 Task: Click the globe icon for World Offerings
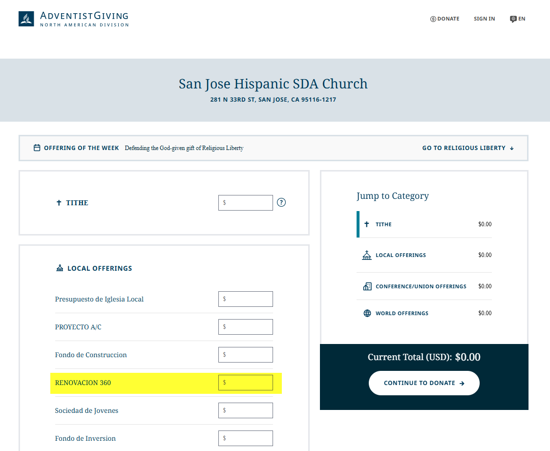367,313
